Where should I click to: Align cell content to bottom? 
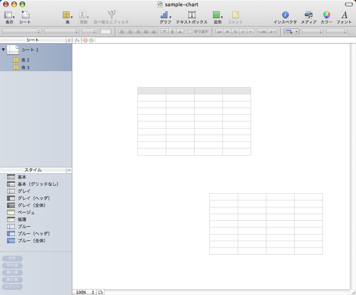click(180, 32)
